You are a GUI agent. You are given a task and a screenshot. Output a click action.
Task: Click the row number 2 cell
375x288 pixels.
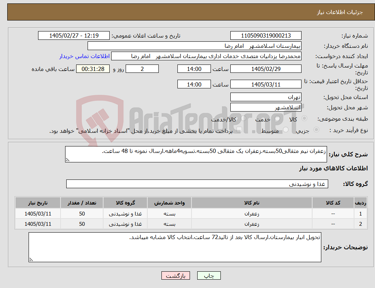(361, 224)
